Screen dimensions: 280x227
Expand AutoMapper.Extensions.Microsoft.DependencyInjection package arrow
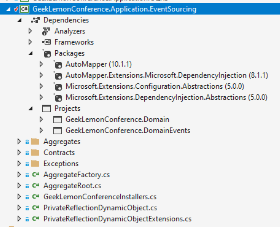(41, 75)
